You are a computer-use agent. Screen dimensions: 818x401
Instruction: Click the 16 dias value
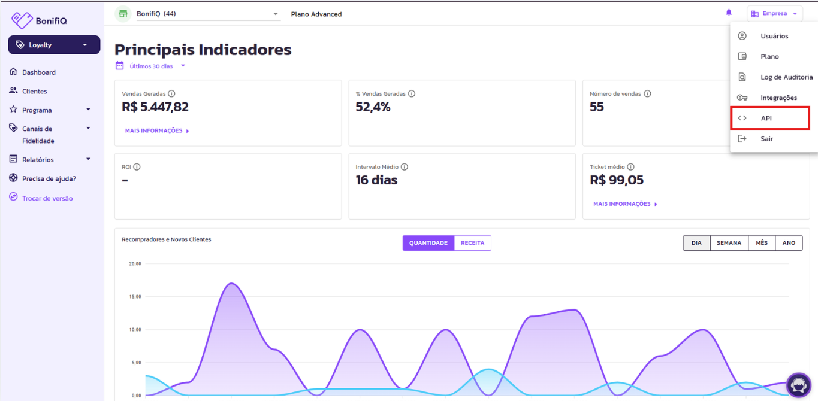click(376, 180)
